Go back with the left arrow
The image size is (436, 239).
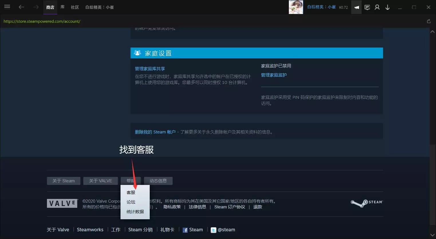pyautogui.click(x=21, y=7)
